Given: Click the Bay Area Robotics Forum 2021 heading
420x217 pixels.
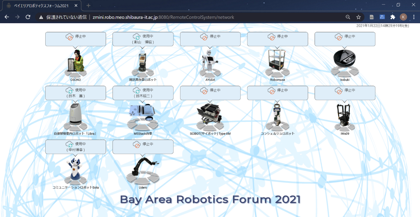Looking at the screenshot, I should 210,199.
